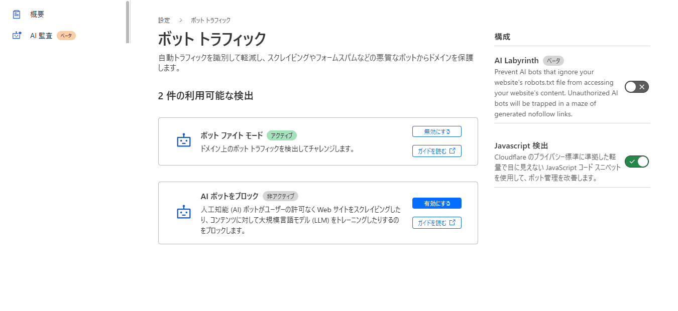Click the AI ボットをブロック robot icon

point(184,213)
